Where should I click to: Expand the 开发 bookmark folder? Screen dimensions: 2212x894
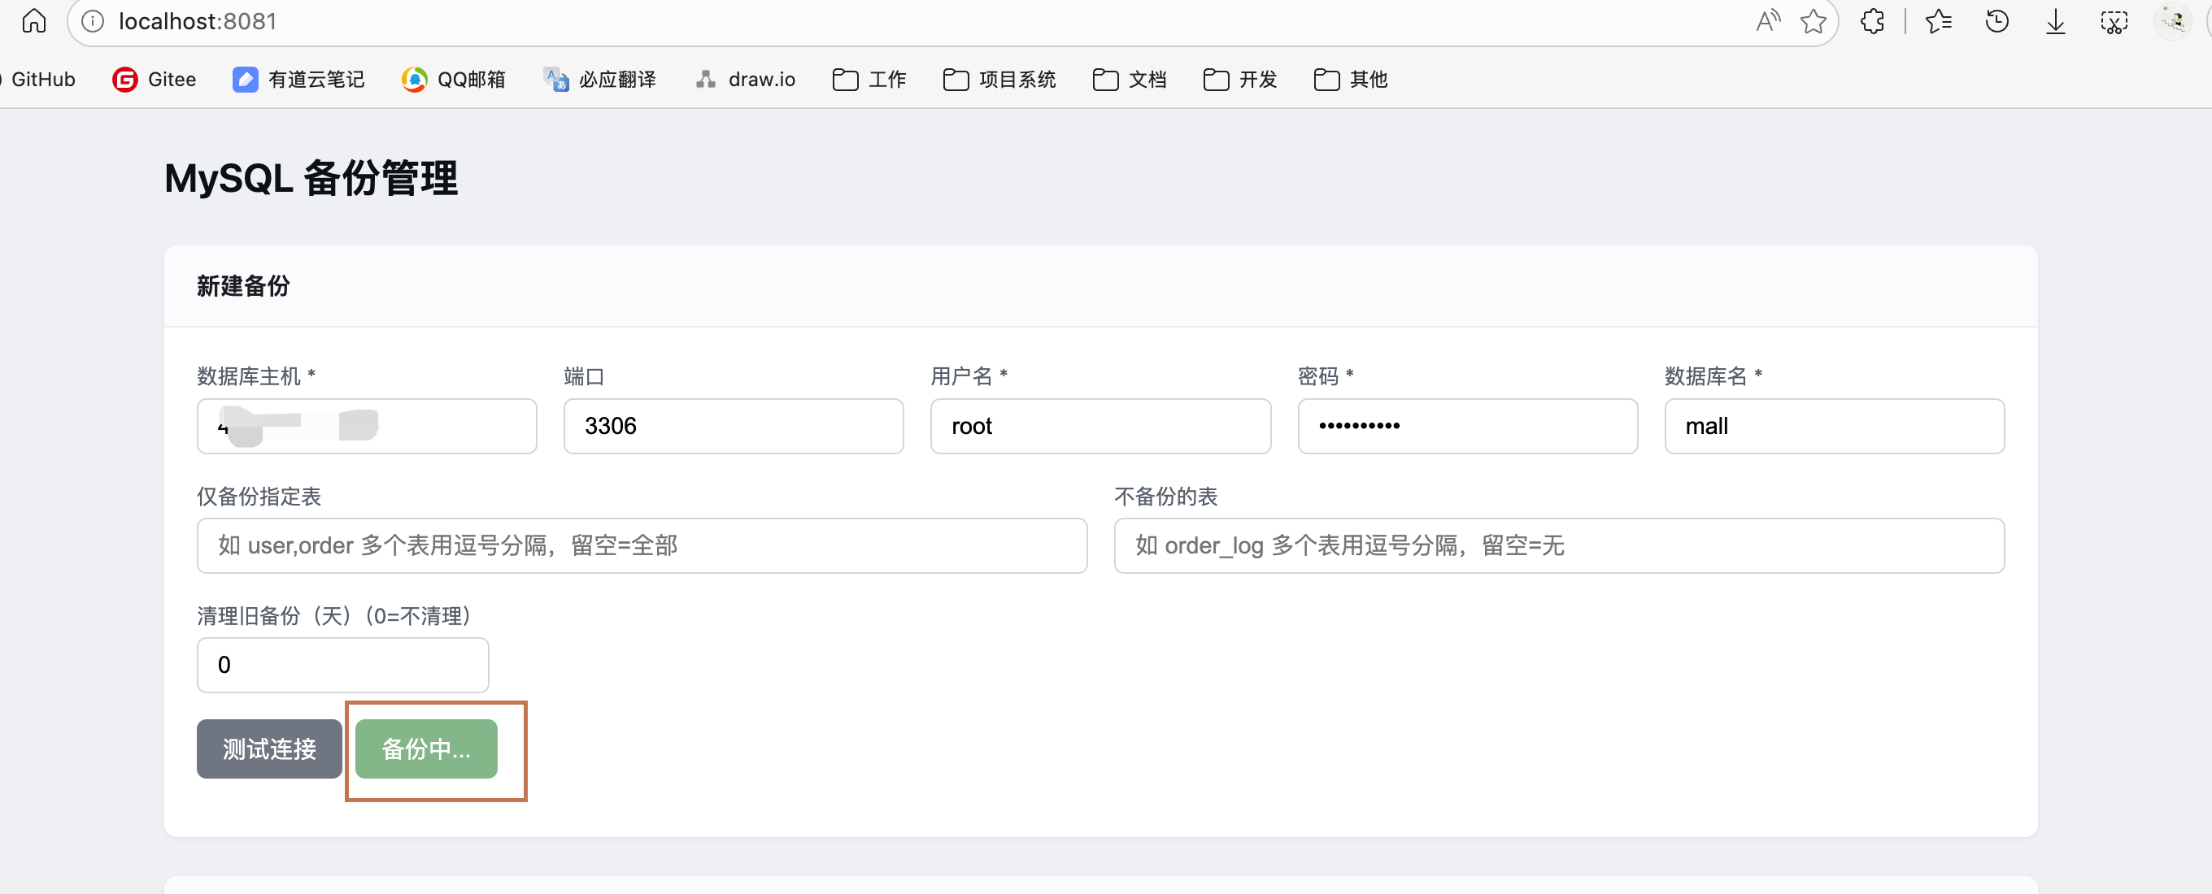pyautogui.click(x=1240, y=79)
